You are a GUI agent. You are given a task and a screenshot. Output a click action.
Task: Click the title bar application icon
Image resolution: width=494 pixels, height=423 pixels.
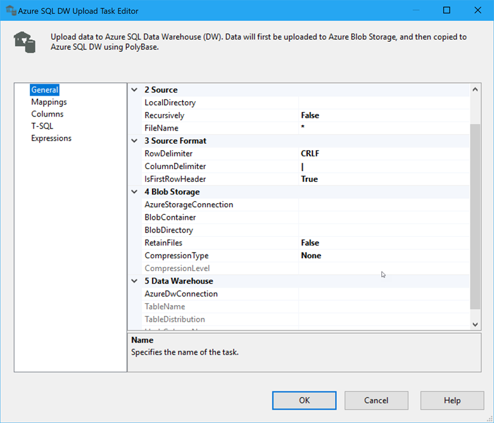10,11
